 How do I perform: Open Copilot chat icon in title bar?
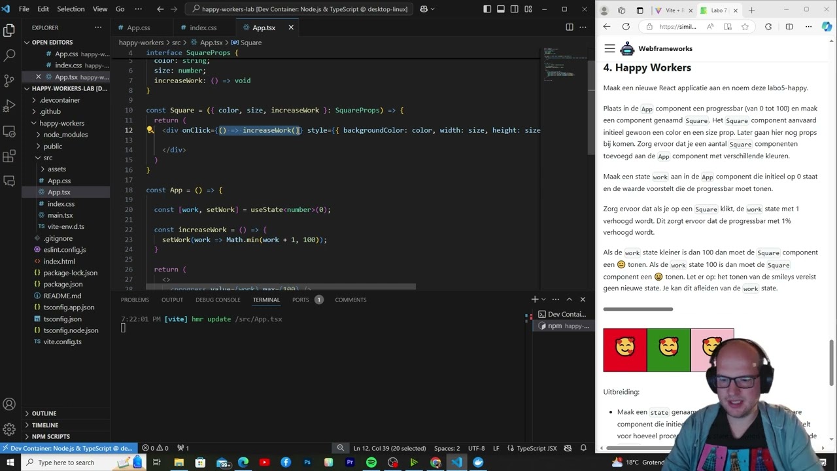click(x=424, y=9)
